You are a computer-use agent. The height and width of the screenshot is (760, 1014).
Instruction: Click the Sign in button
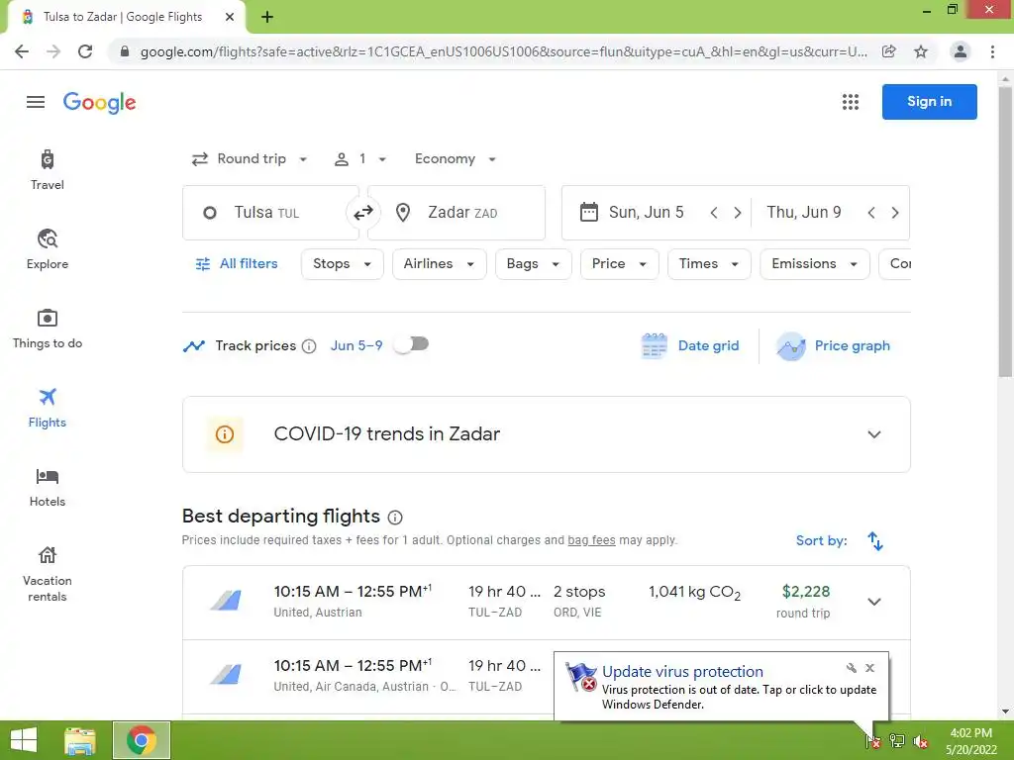coord(929,102)
